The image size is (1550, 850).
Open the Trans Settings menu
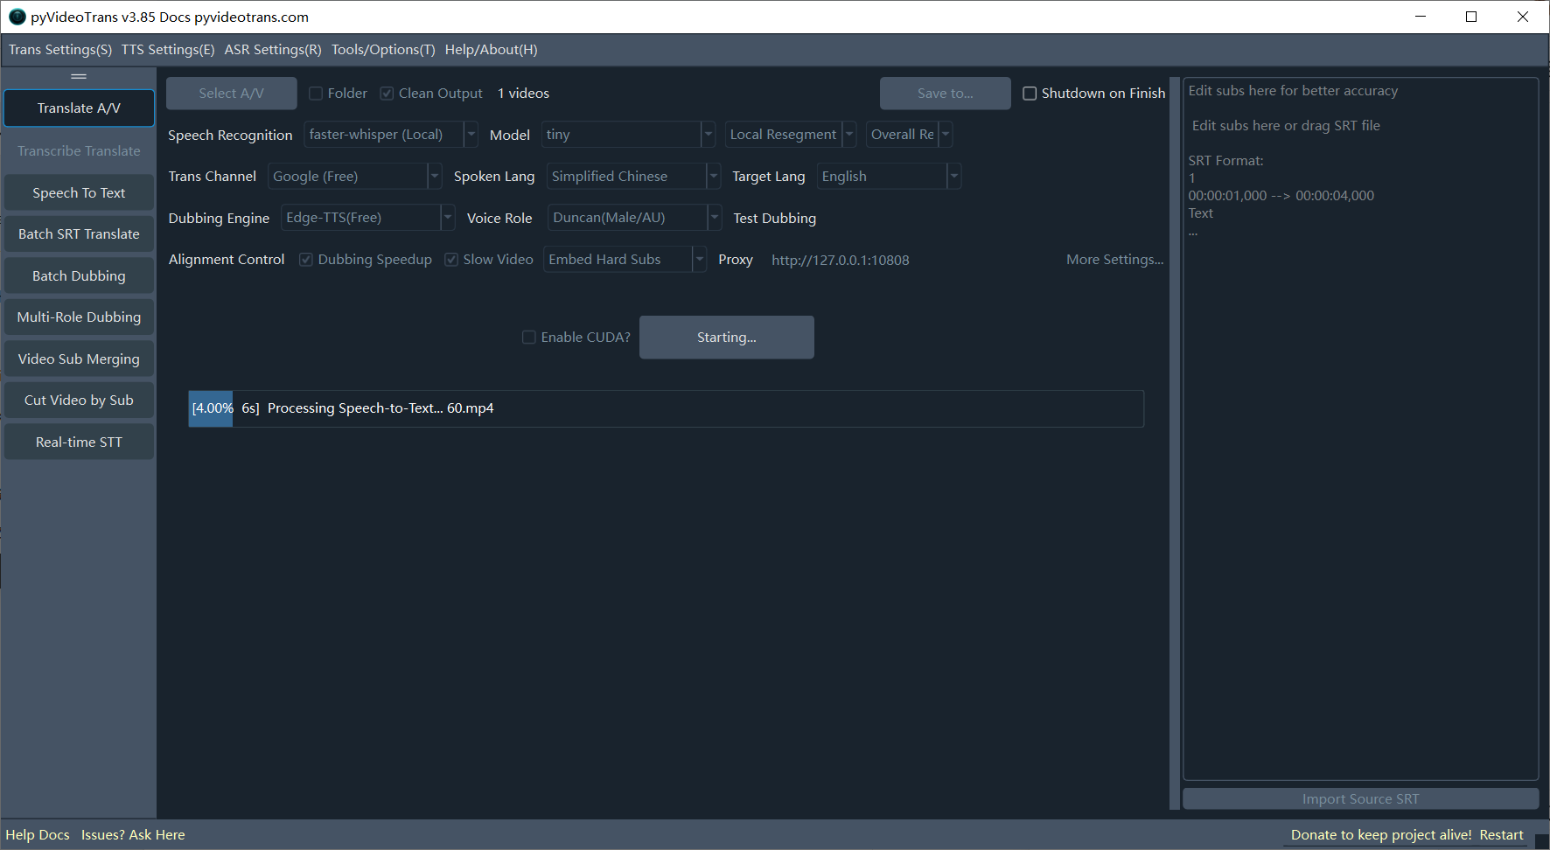[60, 50]
